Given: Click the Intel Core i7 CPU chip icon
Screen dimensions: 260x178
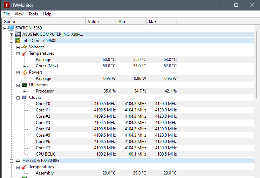Looking at the screenshot, I should pos(18,41).
